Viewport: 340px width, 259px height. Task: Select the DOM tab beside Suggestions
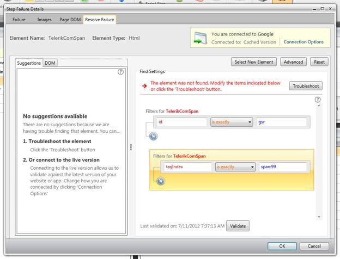click(50, 63)
